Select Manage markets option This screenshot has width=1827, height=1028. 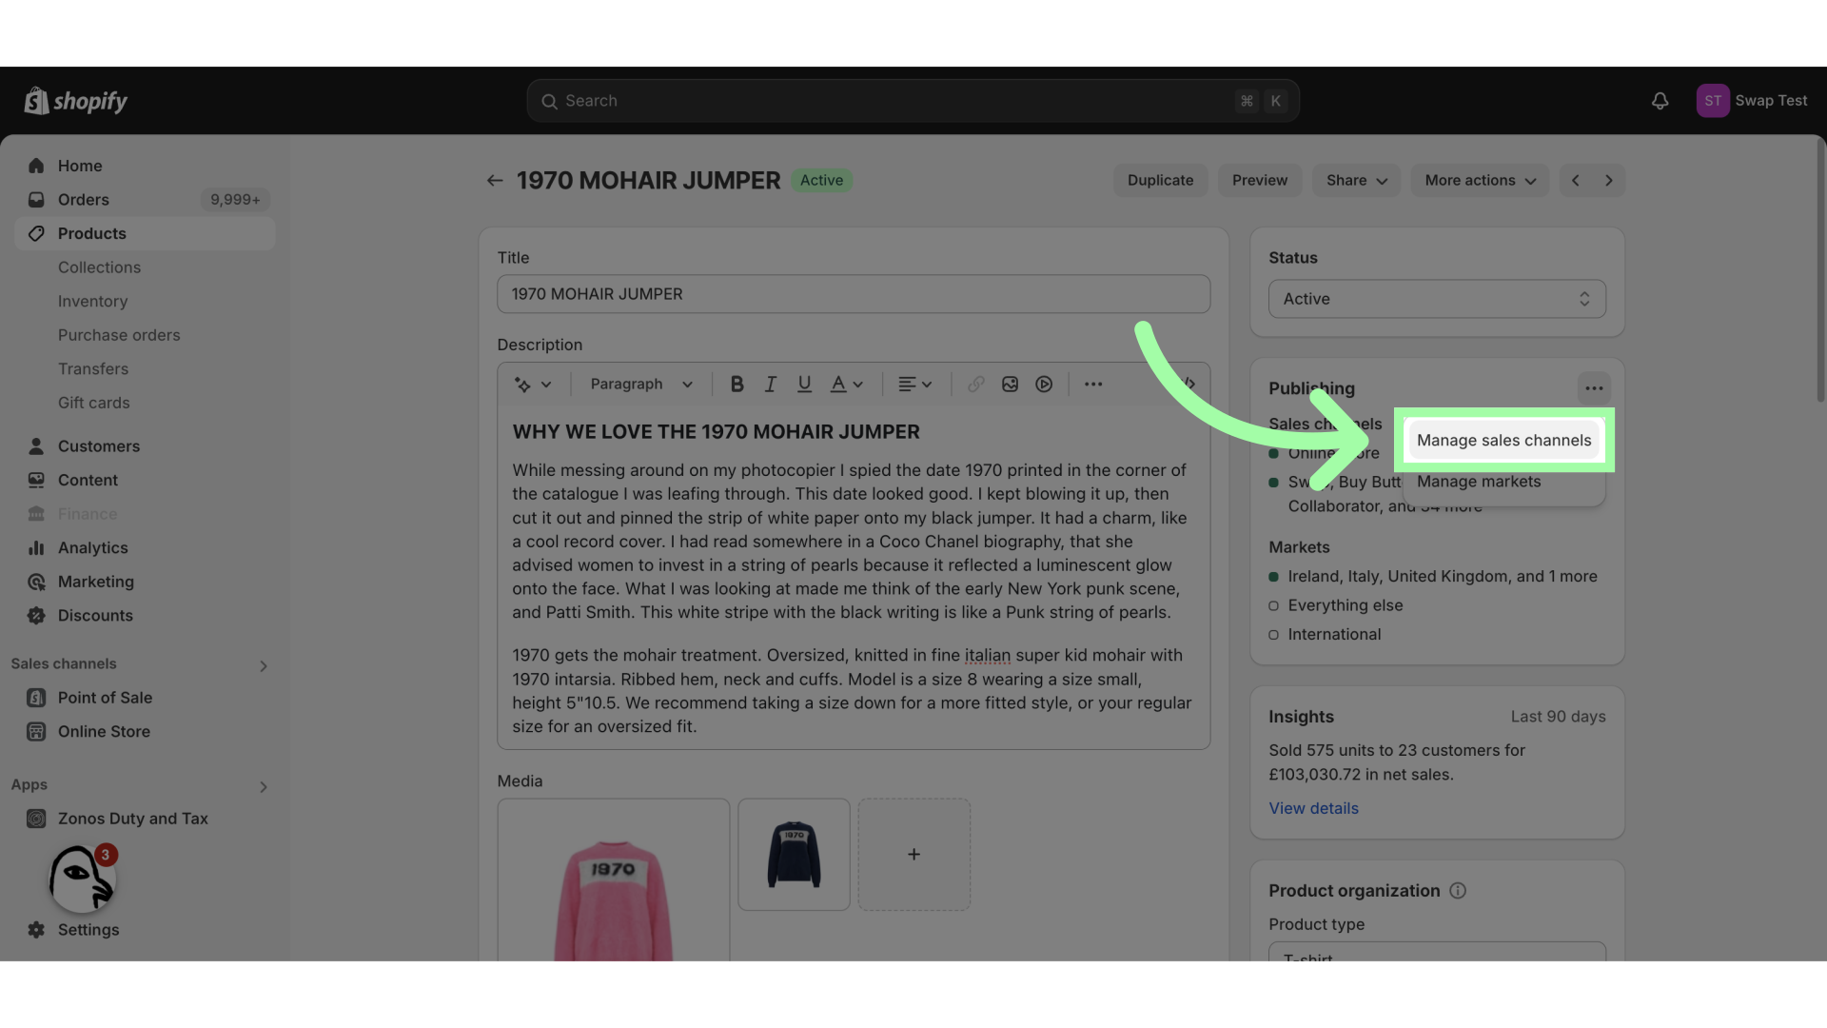click(x=1478, y=480)
